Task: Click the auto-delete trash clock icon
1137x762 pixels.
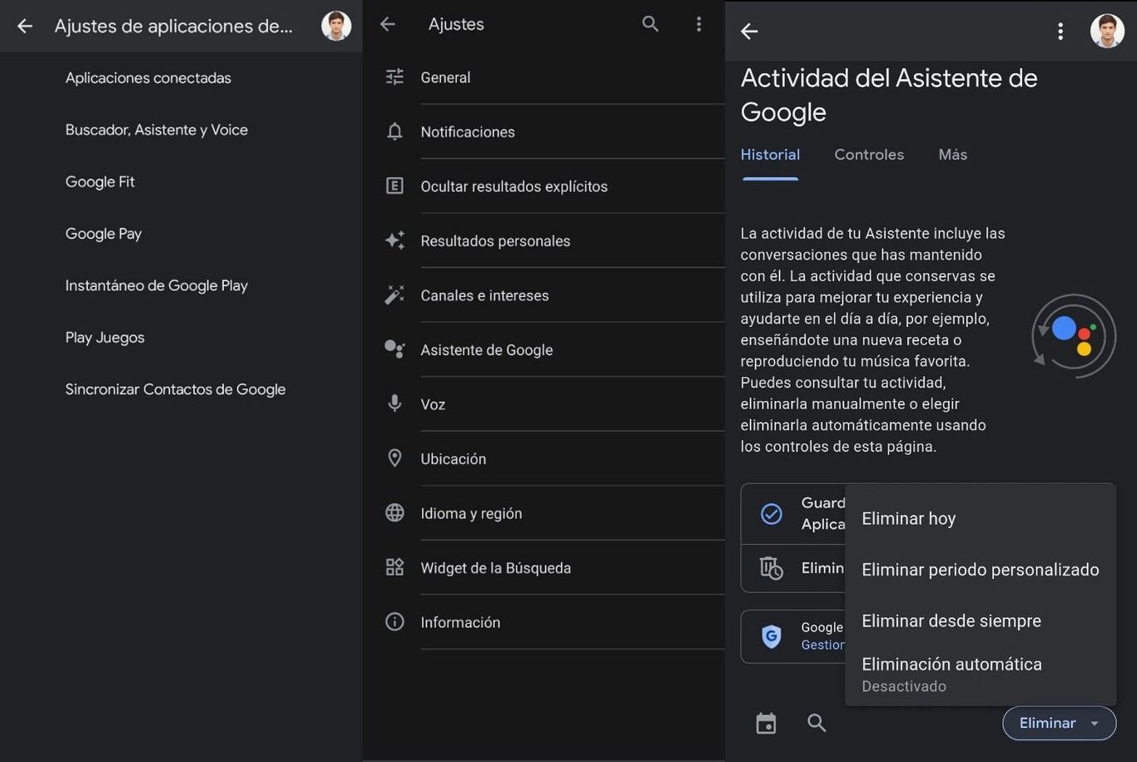Action: pos(772,568)
